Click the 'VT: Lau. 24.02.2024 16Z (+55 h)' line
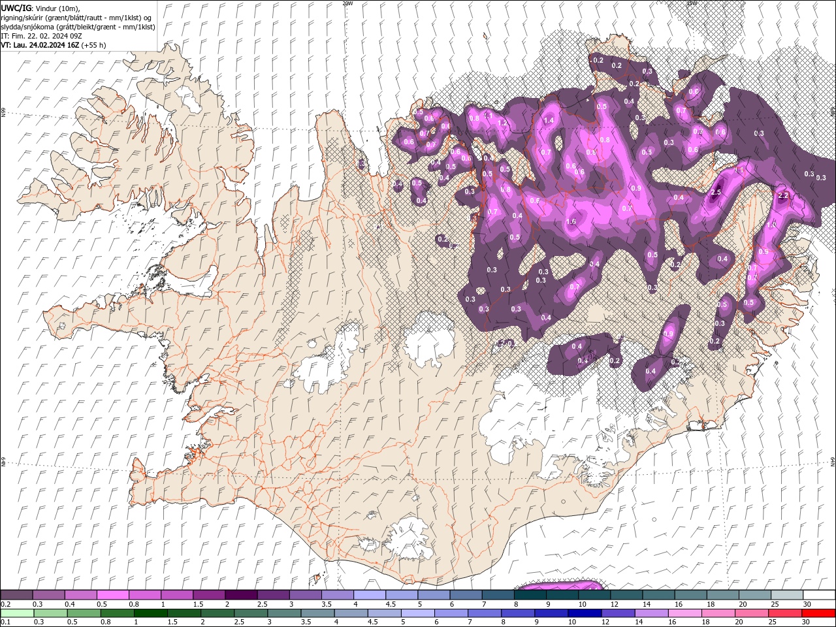 (54, 45)
